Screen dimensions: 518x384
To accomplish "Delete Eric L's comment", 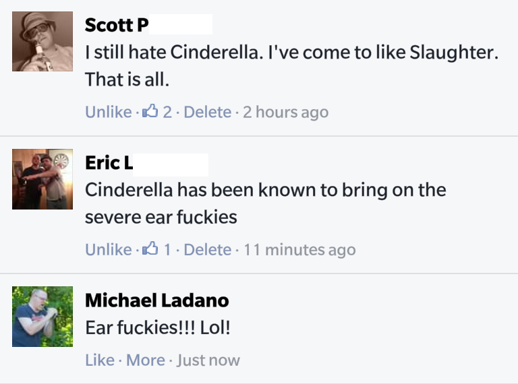I will tap(207, 250).
